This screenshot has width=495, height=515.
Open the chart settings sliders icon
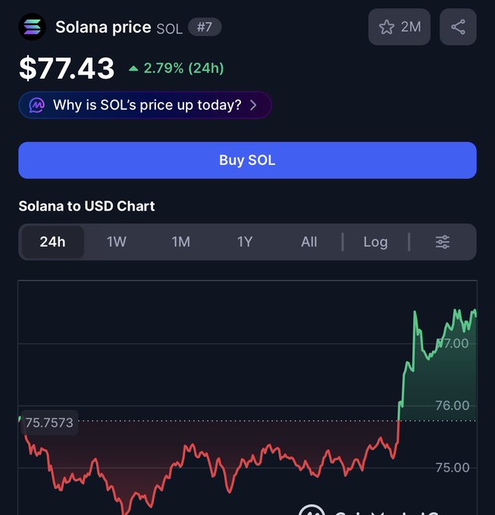tap(443, 242)
